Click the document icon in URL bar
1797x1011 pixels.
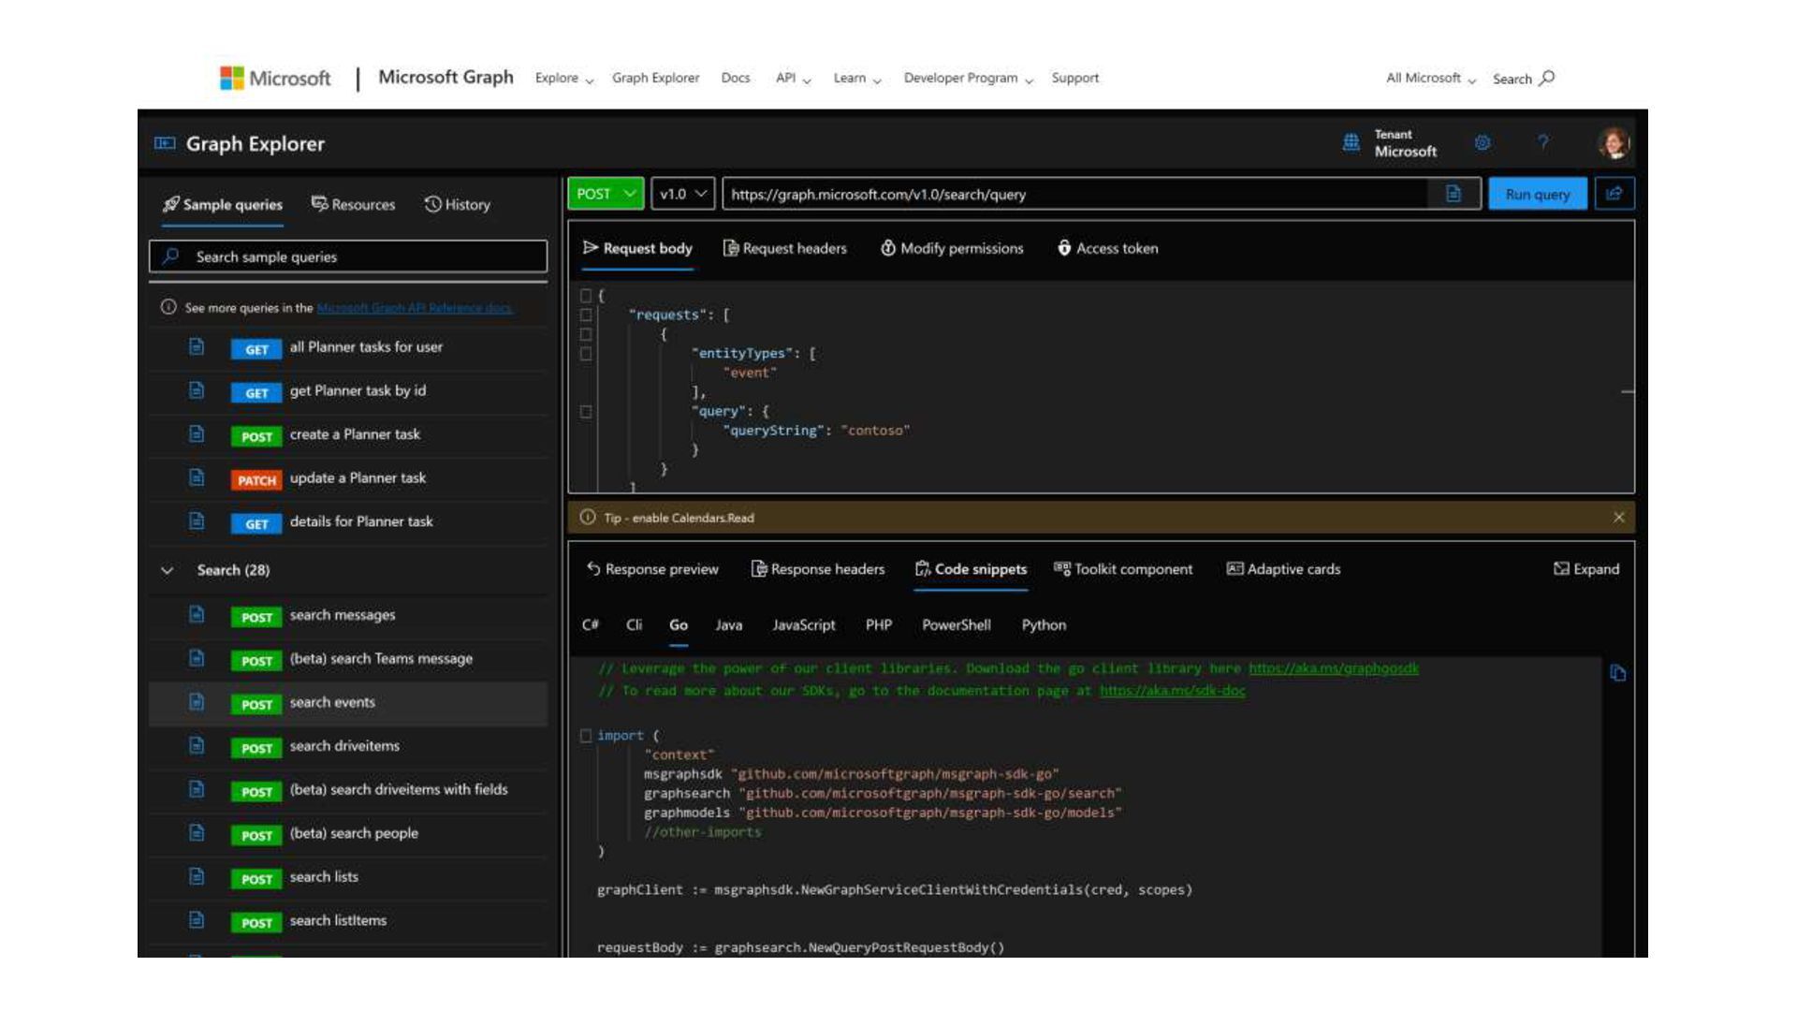1454,194
